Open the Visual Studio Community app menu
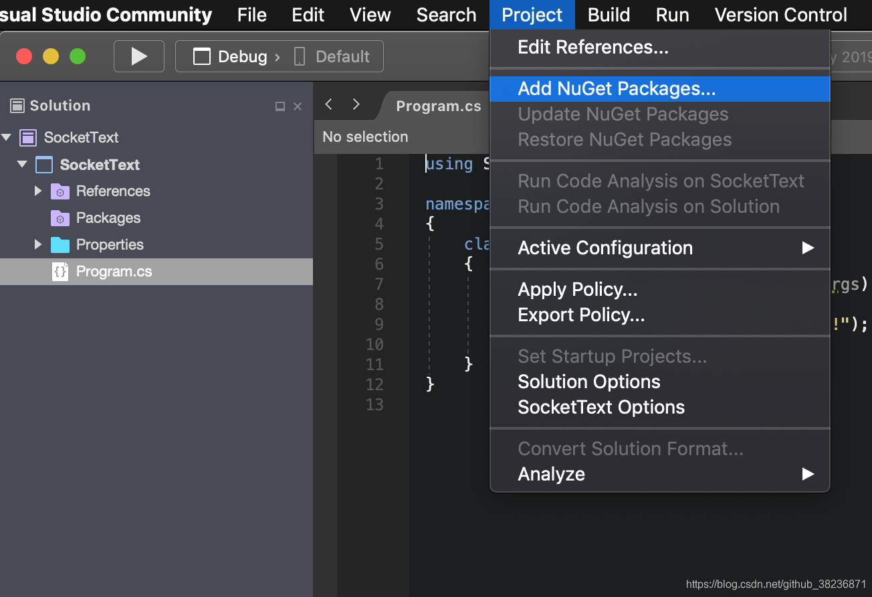 pos(106,15)
